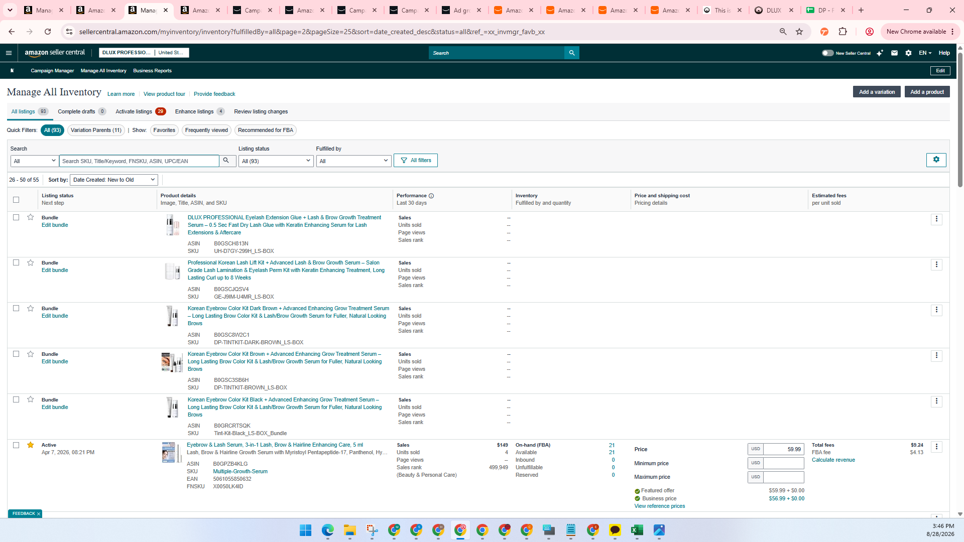Select the checkbox for Dark Brown kit bundle
The image size is (964, 542).
point(16,308)
